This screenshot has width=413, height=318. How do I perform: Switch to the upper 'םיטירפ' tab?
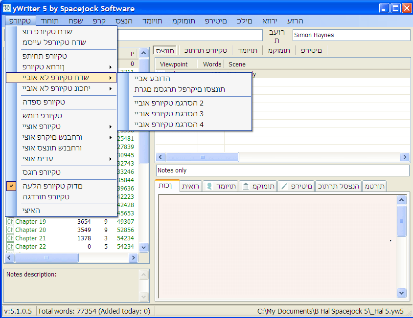311,50
